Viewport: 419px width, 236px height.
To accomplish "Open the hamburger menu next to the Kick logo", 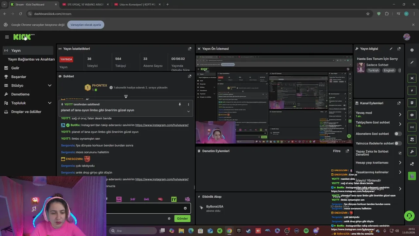I will pyautogui.click(x=7, y=37).
